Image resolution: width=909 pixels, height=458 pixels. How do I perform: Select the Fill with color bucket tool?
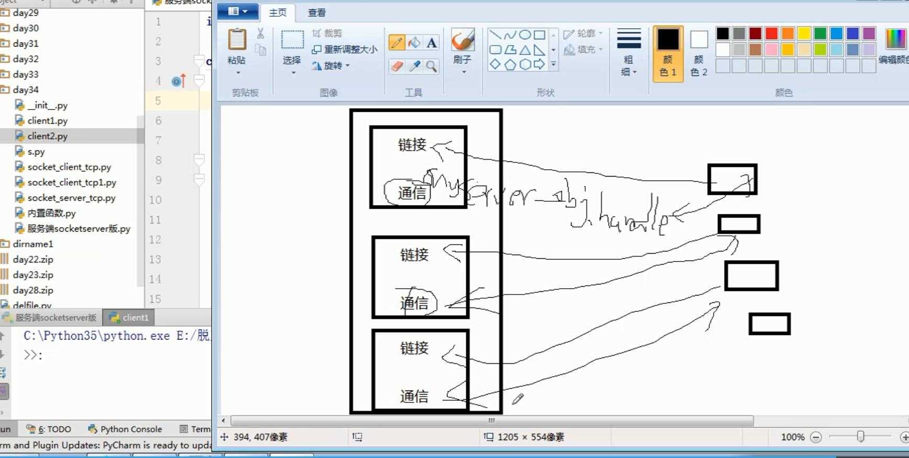pos(414,42)
